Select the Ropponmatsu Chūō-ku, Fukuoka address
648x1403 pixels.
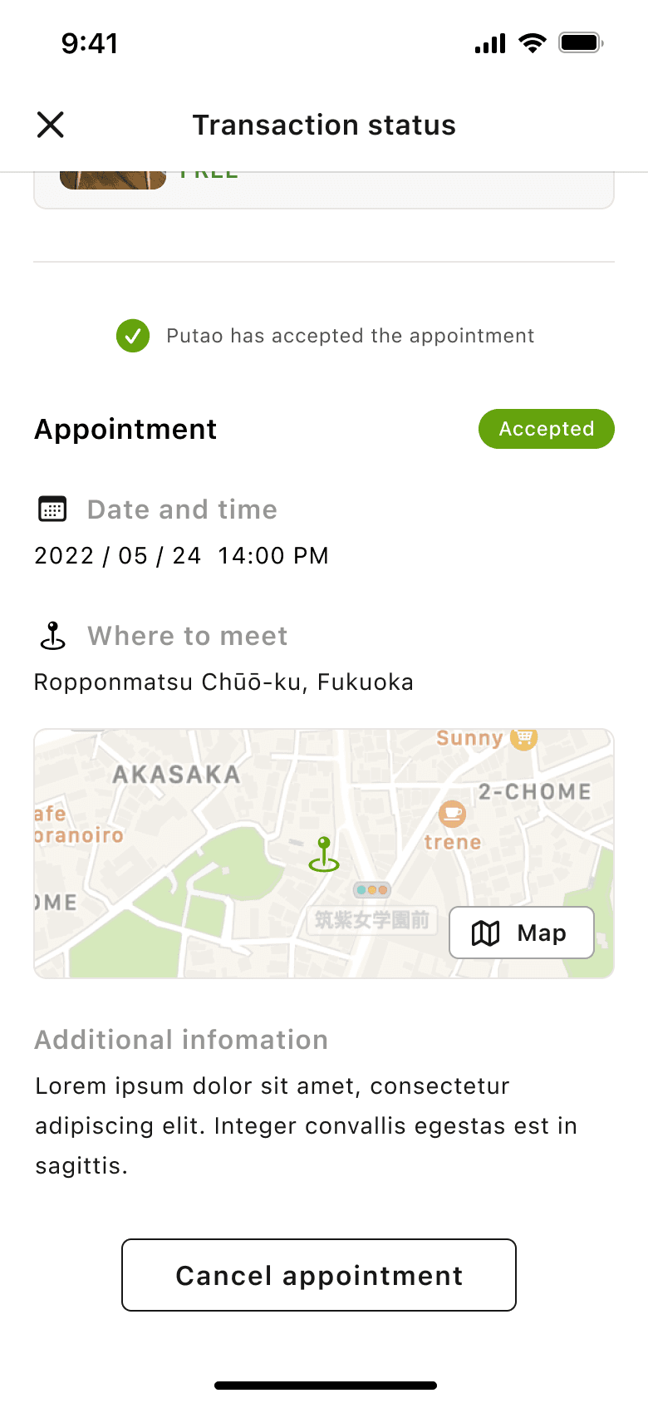[223, 682]
